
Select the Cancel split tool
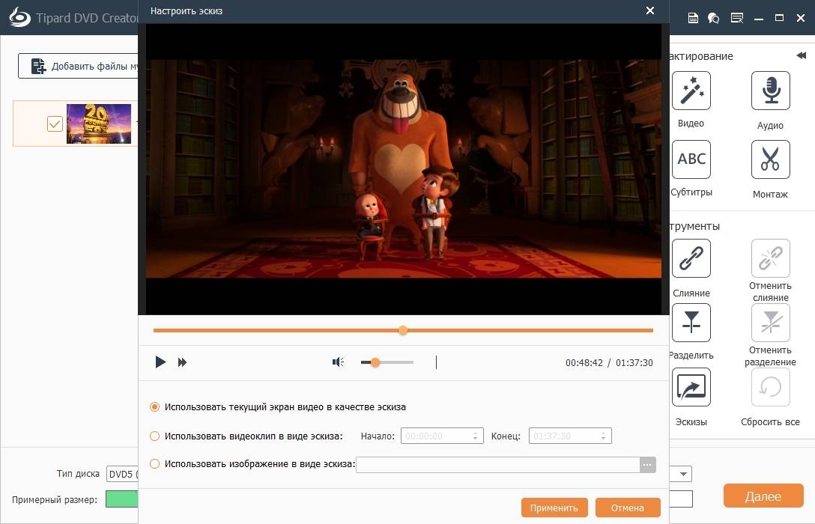point(770,323)
